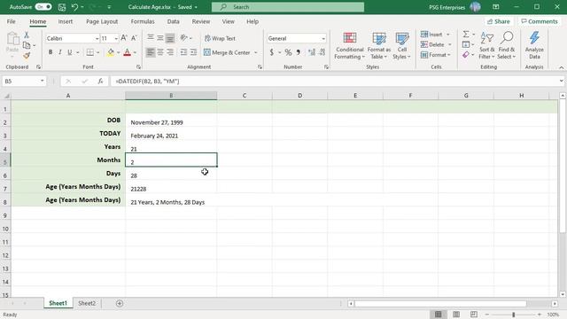The width and height of the screenshot is (567, 319).
Task: Click the Save icon in title bar
Action: tap(62, 7)
